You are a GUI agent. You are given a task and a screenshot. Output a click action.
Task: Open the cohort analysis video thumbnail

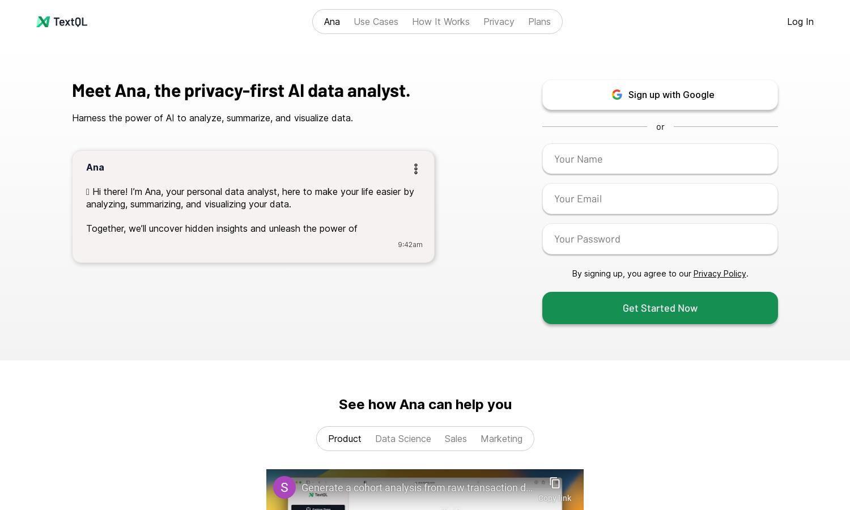click(425, 490)
